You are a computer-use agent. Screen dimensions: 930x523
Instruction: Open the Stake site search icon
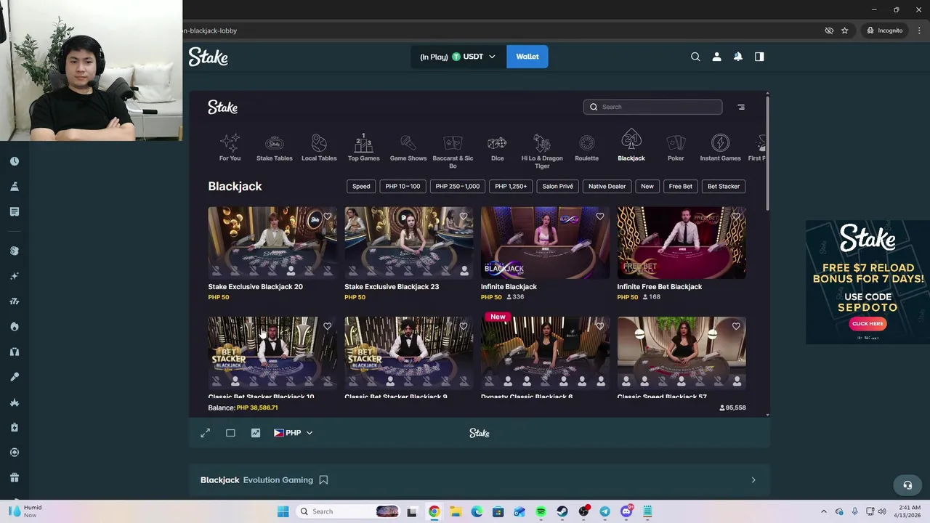[x=695, y=57]
